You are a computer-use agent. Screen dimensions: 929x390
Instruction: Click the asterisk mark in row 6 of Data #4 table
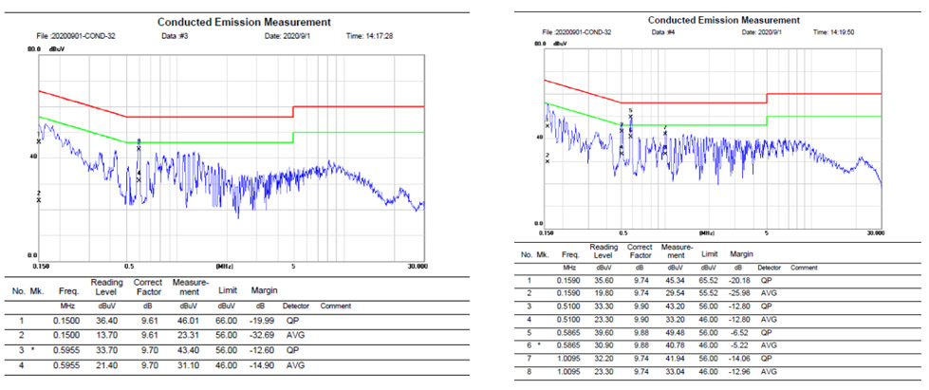click(540, 347)
